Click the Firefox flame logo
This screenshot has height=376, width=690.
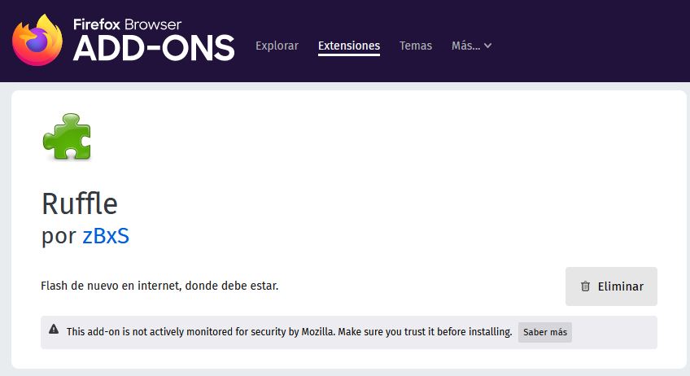coord(37,40)
